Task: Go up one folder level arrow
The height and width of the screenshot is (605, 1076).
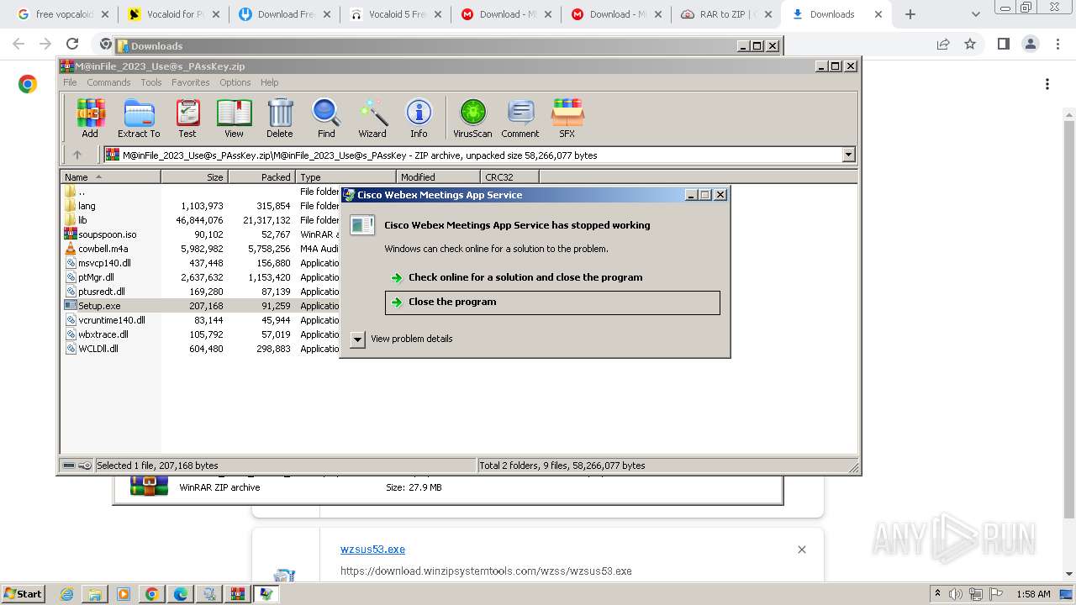Action: click(77, 155)
